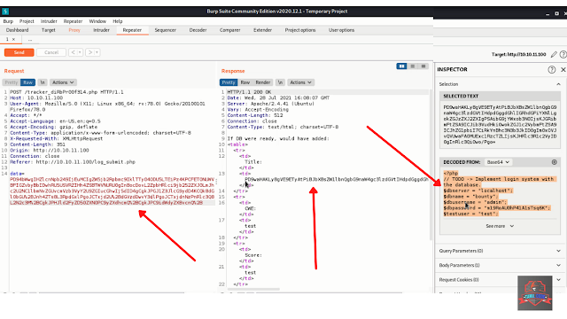This screenshot has height=319, width=567.
Task: Send the request
Action: pos(19,52)
